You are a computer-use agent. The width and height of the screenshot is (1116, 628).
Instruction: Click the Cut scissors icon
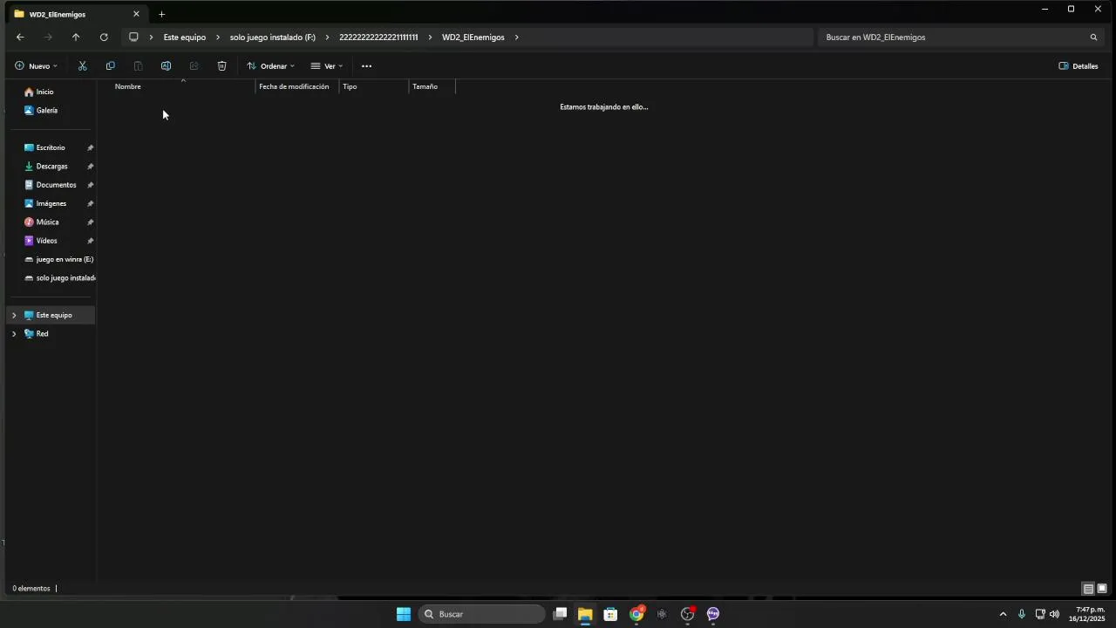83,66
